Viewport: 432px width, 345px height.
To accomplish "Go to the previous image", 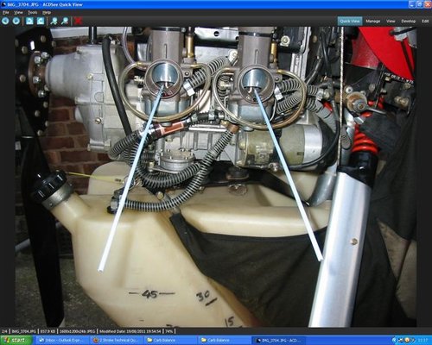I will (x=5, y=21).
